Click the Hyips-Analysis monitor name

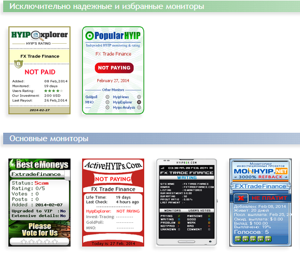(124, 107)
